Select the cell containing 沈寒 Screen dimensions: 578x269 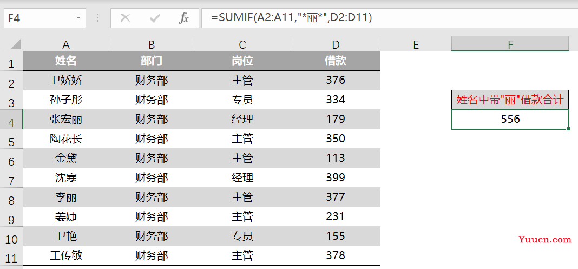(66, 178)
